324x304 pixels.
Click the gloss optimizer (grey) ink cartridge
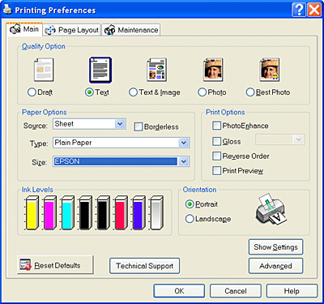point(156,213)
